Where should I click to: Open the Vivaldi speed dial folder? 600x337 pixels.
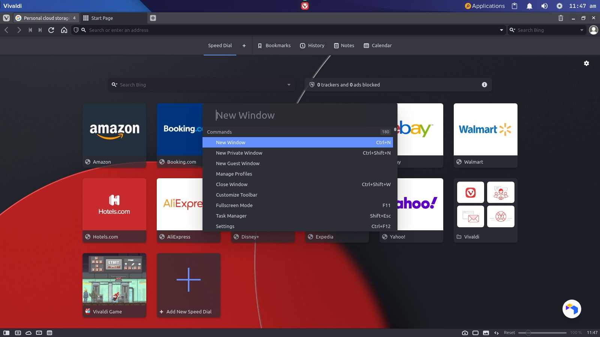486,210
